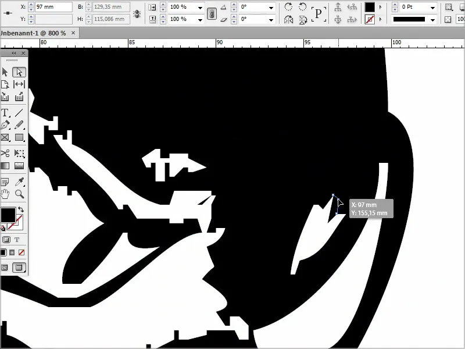465x349 pixels.
Task: Open stroke weight 0 Pt dropdown
Action: click(432, 8)
